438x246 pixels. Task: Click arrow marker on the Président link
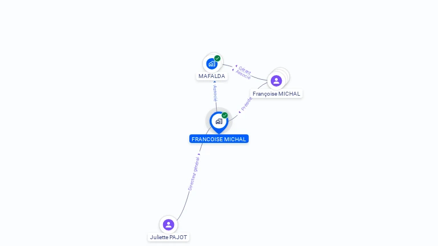tap(240, 112)
